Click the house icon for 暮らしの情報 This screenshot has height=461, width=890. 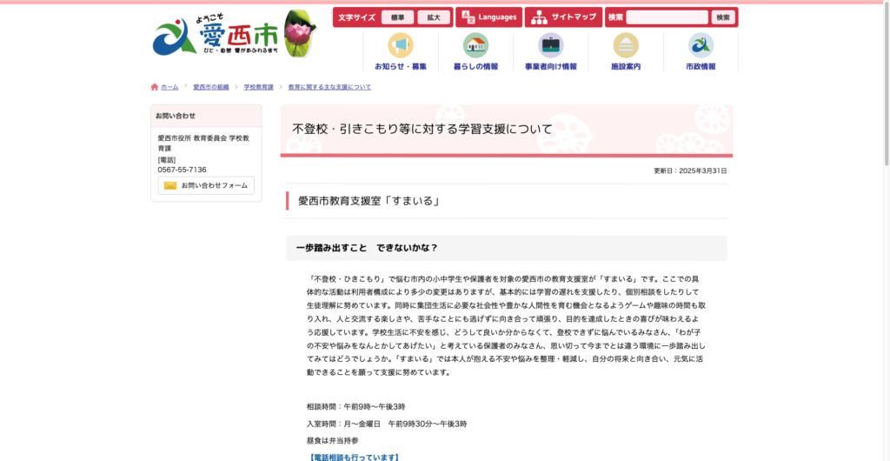click(475, 45)
